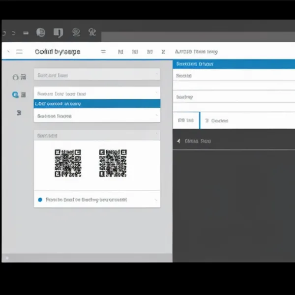
Task: Open the dropdown below the highlighted option
Action: [97, 116]
